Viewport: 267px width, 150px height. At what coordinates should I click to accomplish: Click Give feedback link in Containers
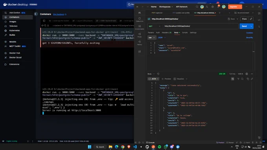pos(59,14)
